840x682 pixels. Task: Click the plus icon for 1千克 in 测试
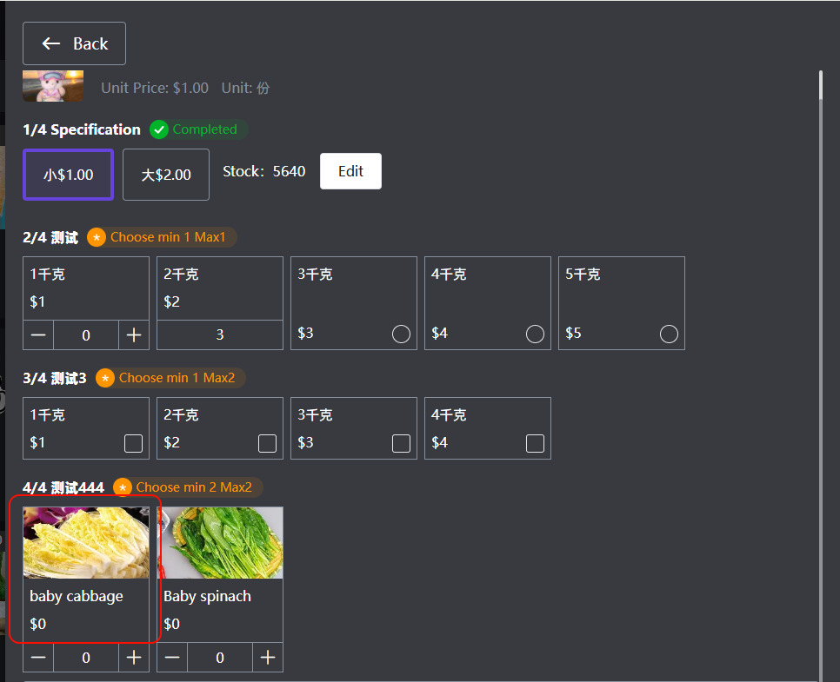click(134, 335)
